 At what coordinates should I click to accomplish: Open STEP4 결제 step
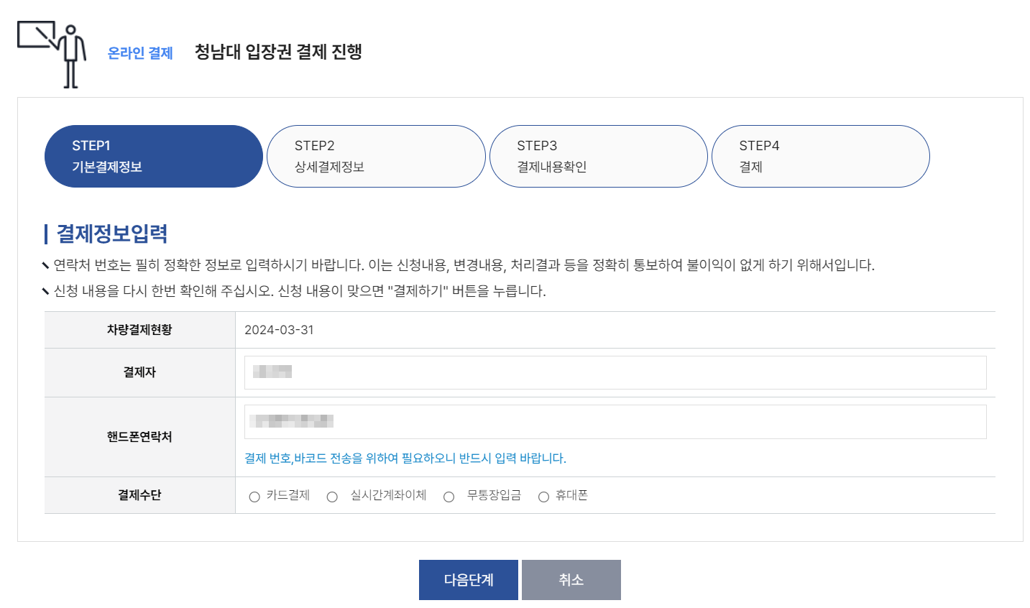coord(821,156)
